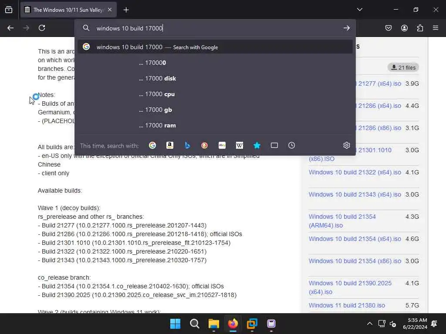446x334 pixels.
Task: Go back one page
Action: pyautogui.click(x=10, y=28)
